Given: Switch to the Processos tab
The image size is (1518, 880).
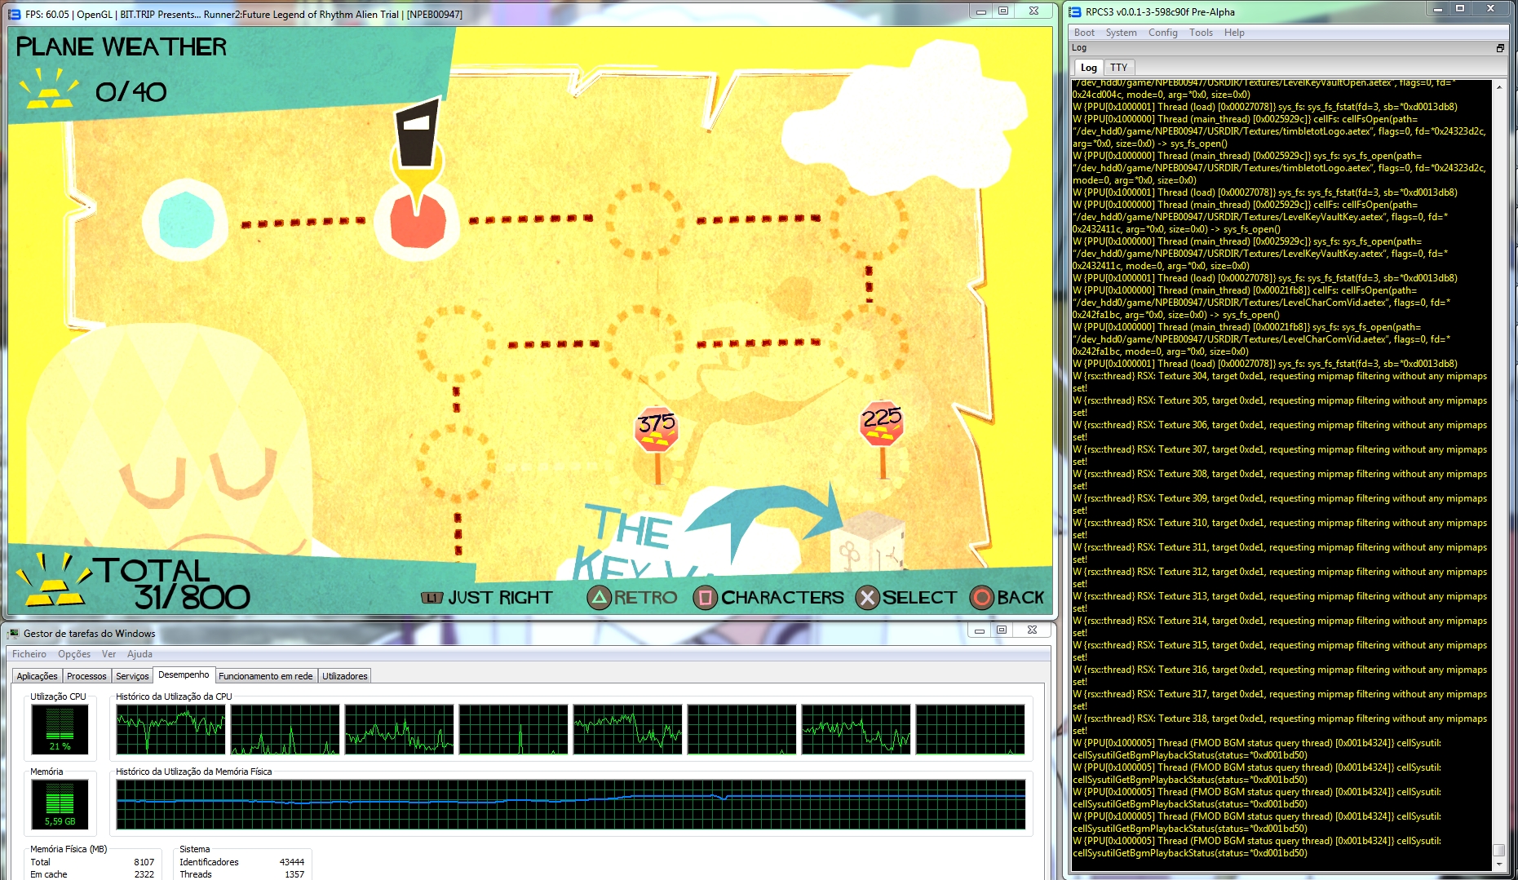Looking at the screenshot, I should (x=86, y=676).
